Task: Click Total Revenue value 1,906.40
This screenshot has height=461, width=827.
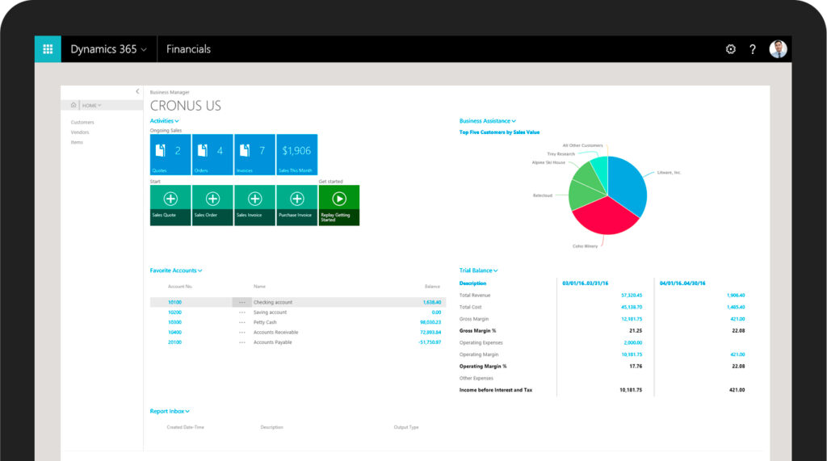Action: click(x=736, y=295)
